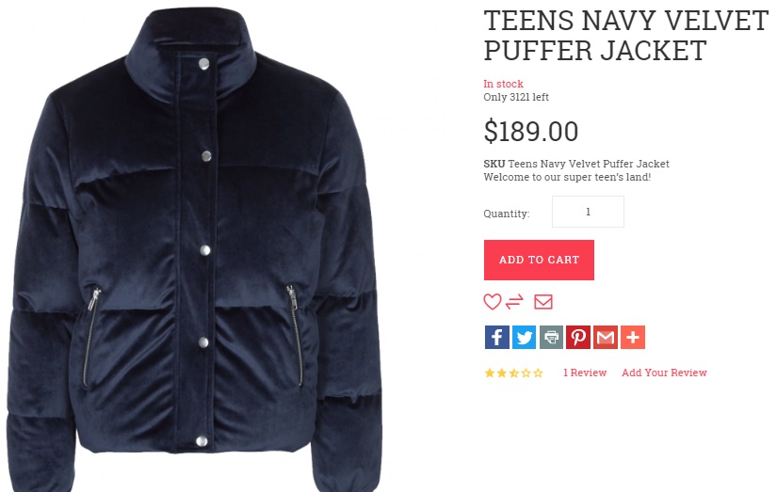
Task: Click the In stock availability label
Action: click(504, 84)
